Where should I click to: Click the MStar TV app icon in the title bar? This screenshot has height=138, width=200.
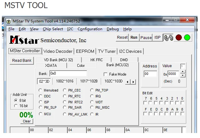[9, 21]
